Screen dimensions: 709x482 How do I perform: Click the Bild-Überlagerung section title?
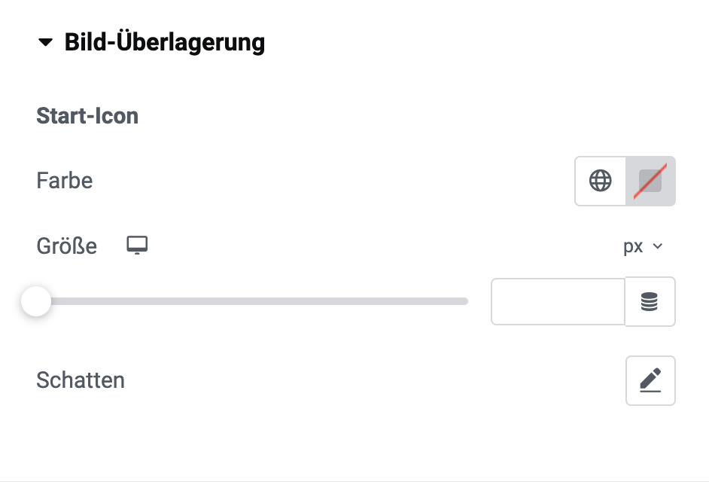(x=165, y=42)
